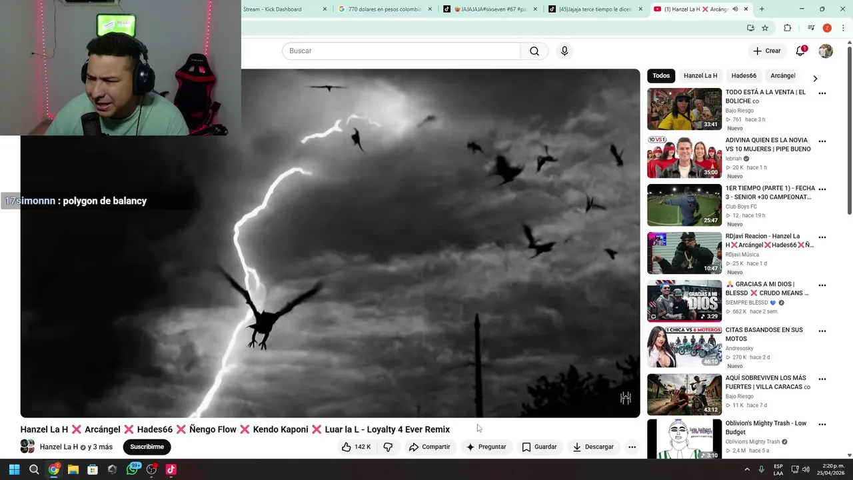
Task: Click the Descargar button
Action: (593, 447)
